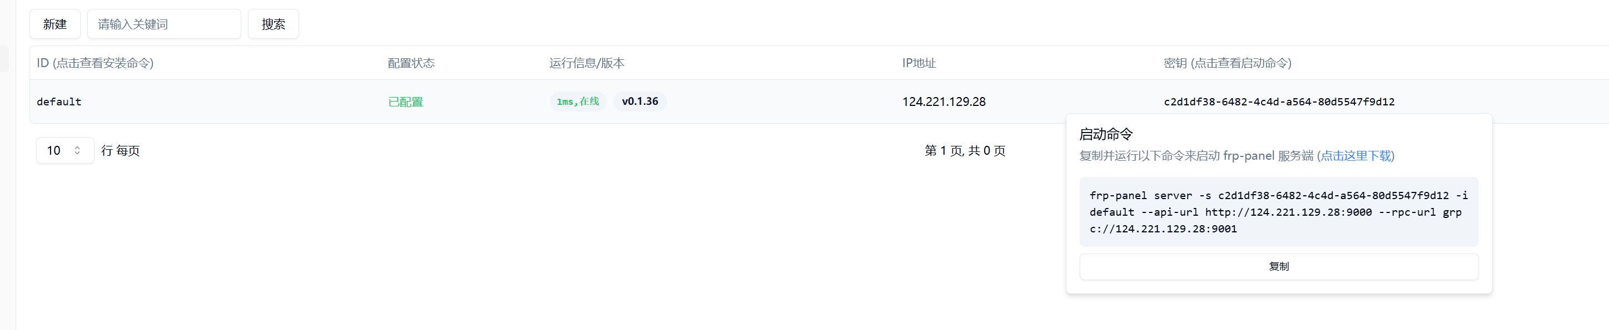The width and height of the screenshot is (1609, 330).
Task: Click the default ID to view install command
Action: (x=59, y=101)
